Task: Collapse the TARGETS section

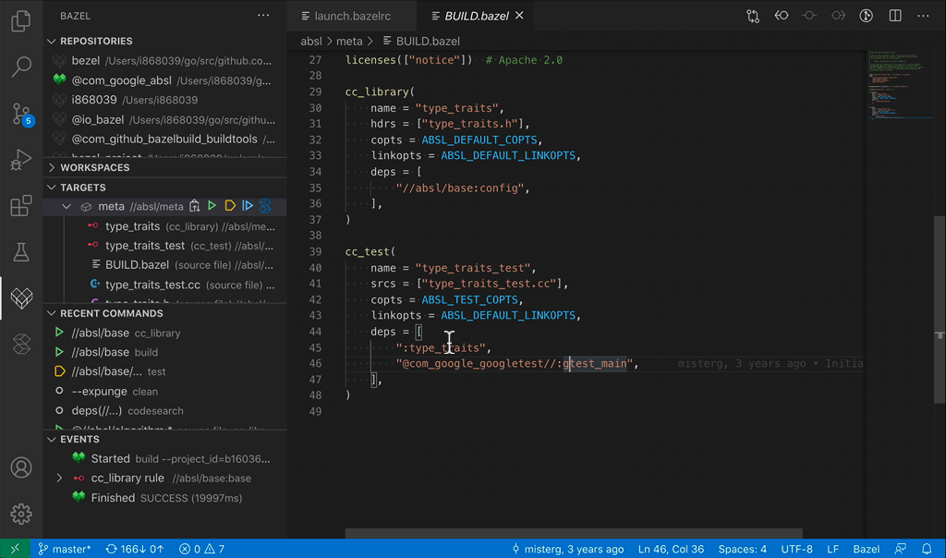Action: 52,188
